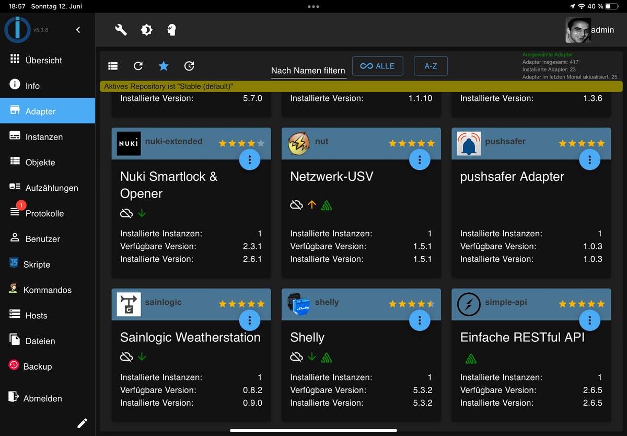Open Kommandos page

point(48,290)
